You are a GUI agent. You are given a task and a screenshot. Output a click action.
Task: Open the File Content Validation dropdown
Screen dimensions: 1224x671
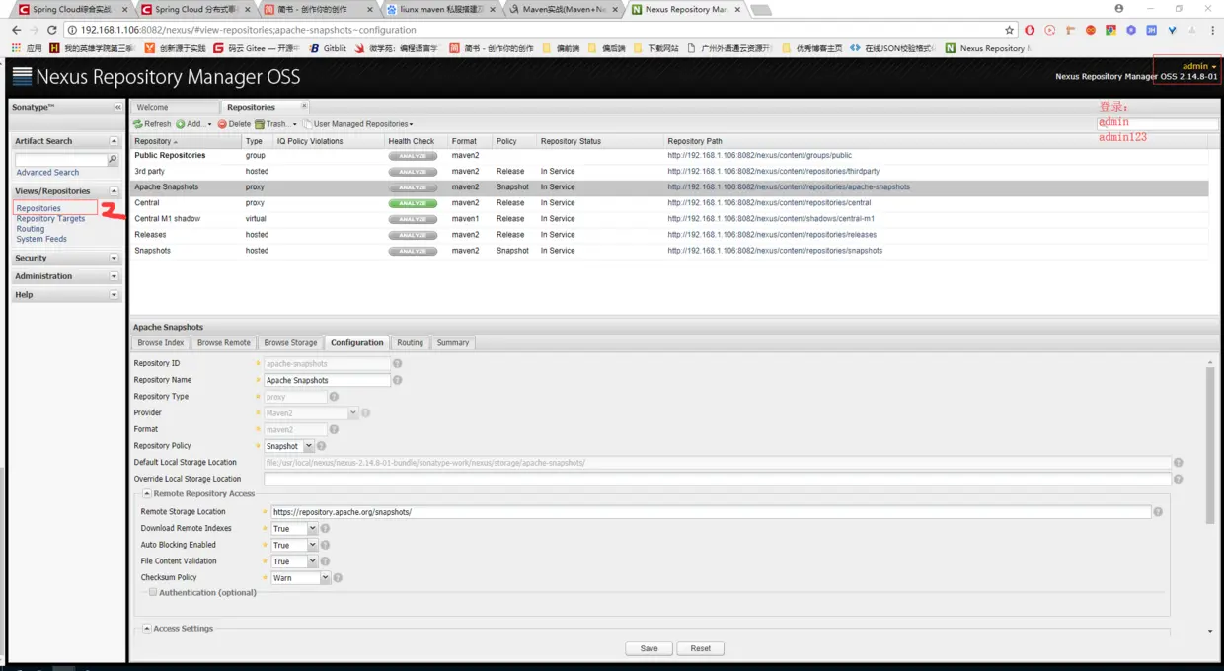tap(312, 561)
